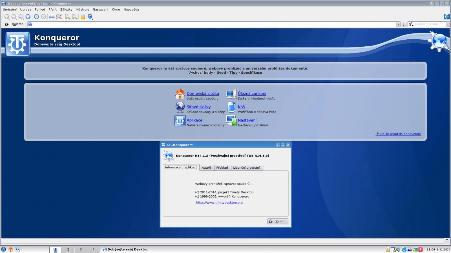The image size is (451, 253).
Task: Click the Go button beside the location bar
Action: (x=404, y=24)
